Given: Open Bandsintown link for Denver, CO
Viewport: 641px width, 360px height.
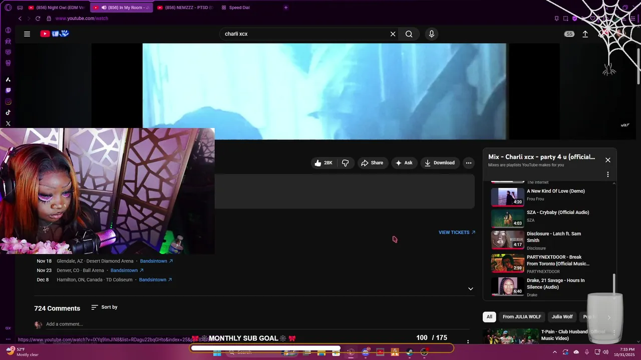Looking at the screenshot, I should coord(127,270).
